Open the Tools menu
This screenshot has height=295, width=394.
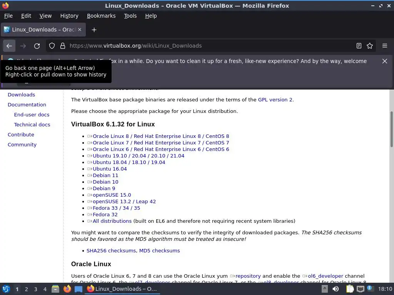(130, 16)
